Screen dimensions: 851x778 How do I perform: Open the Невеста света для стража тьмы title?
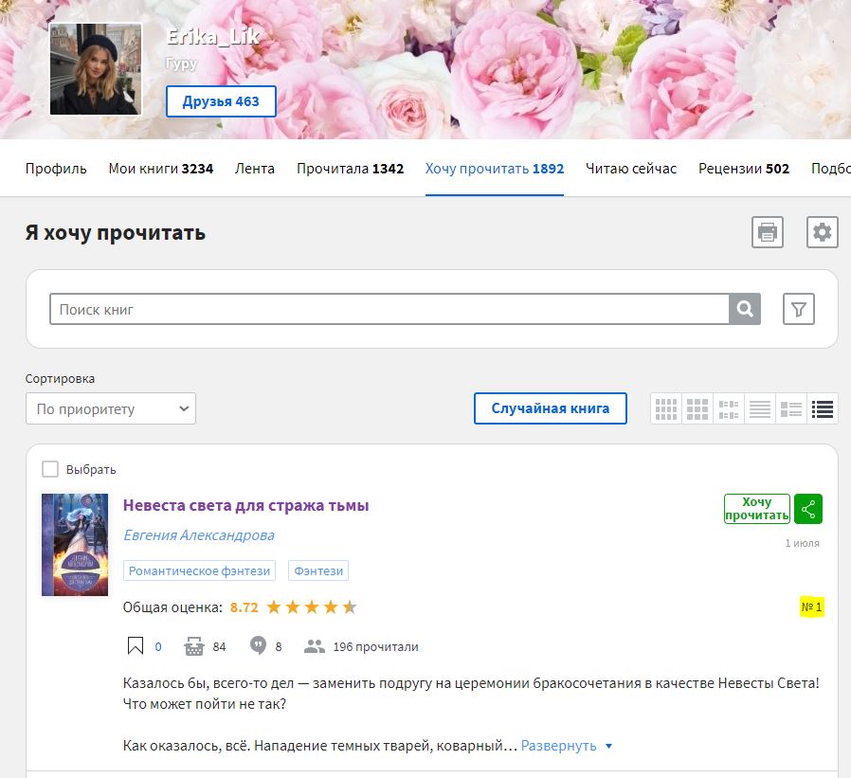(x=245, y=506)
